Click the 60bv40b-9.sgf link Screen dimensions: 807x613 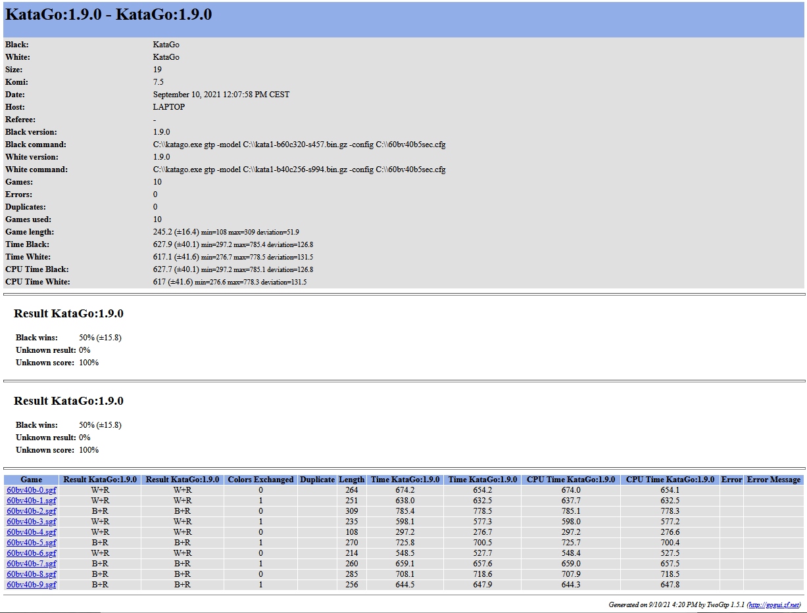(32, 585)
